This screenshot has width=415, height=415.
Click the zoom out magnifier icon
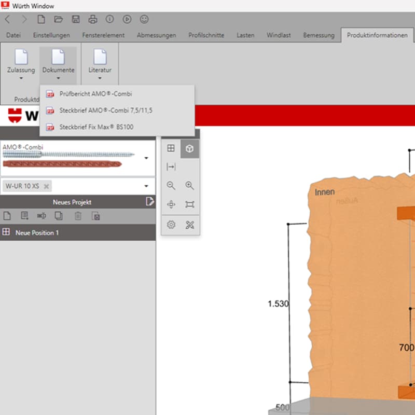tap(171, 186)
